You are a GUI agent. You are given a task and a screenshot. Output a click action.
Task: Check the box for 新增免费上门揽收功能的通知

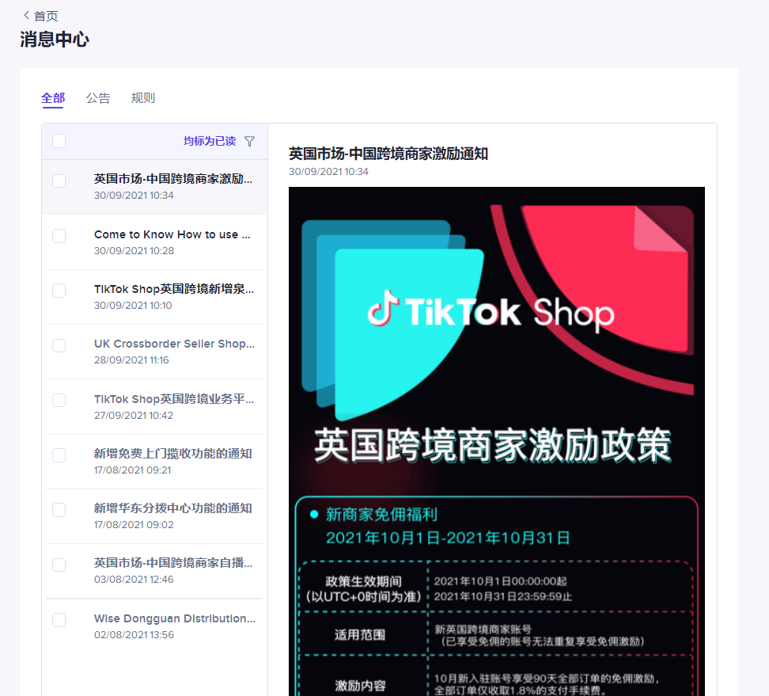pos(59,455)
